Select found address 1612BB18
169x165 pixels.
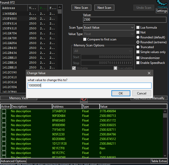point(10,67)
